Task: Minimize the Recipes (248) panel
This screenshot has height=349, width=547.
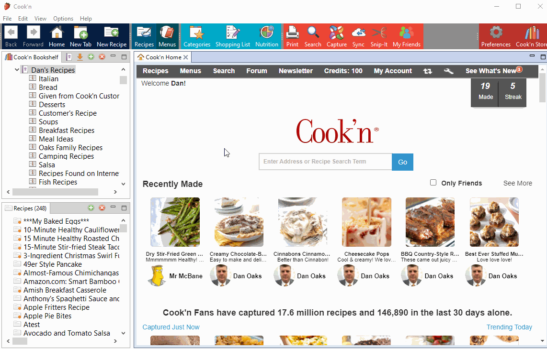Action: (113, 207)
